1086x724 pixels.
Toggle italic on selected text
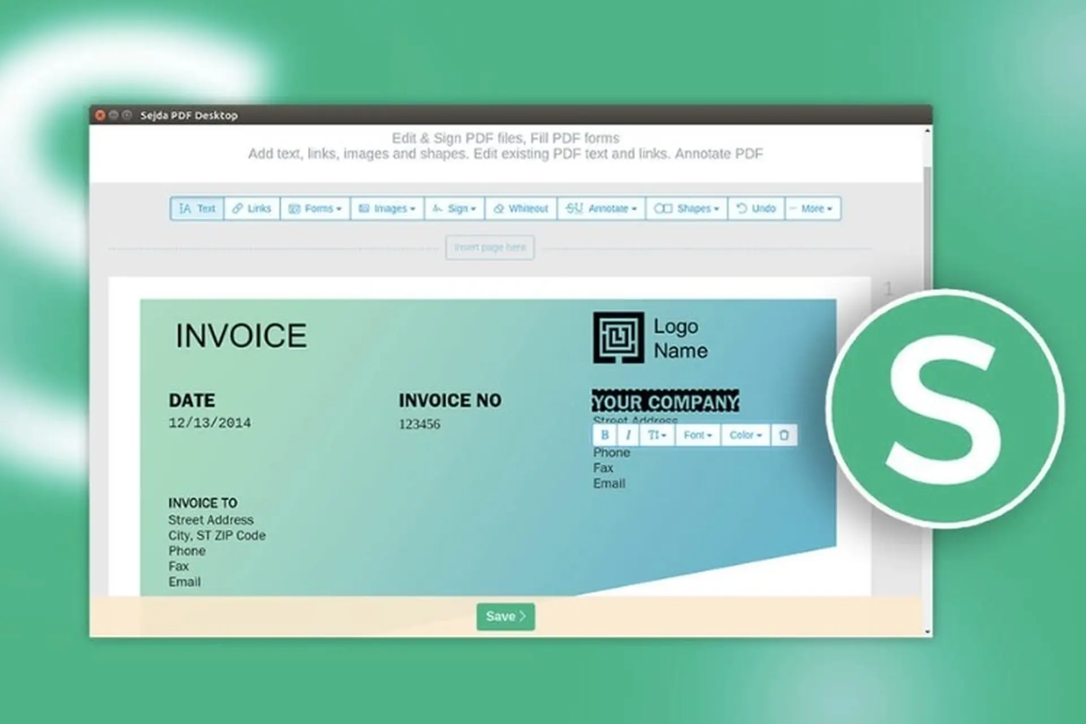(x=628, y=435)
